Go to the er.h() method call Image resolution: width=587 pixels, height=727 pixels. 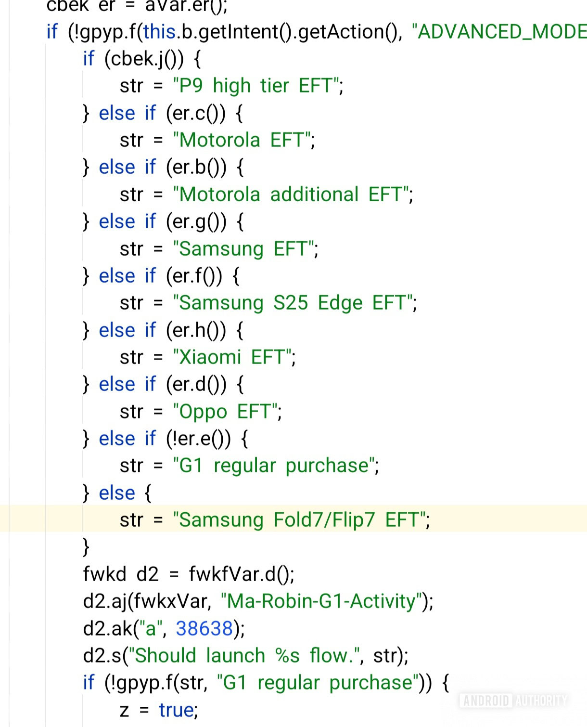tap(196, 330)
